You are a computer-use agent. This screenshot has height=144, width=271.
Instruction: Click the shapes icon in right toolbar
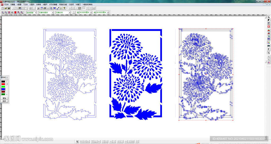tap(269, 36)
